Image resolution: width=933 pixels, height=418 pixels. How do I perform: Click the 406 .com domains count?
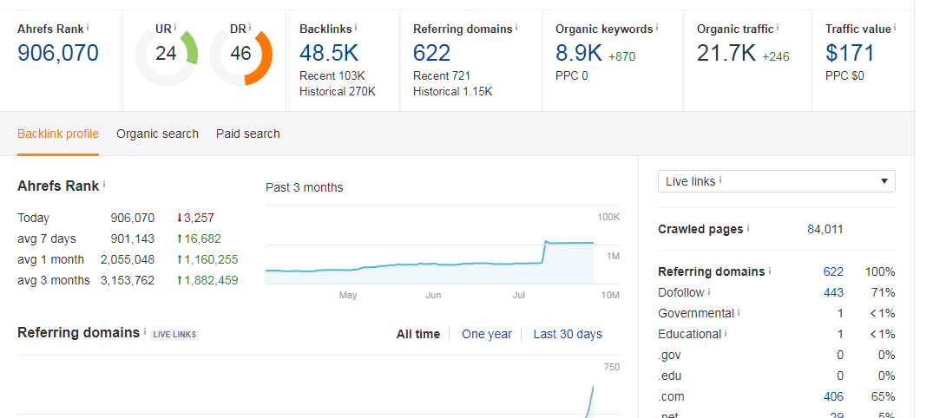(833, 396)
